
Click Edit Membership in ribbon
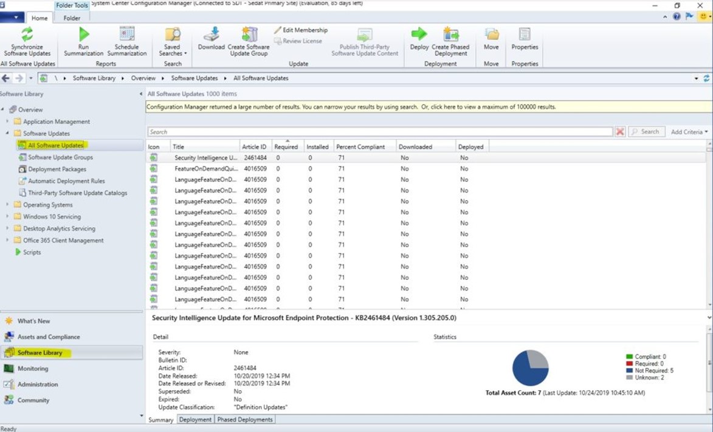coord(300,30)
